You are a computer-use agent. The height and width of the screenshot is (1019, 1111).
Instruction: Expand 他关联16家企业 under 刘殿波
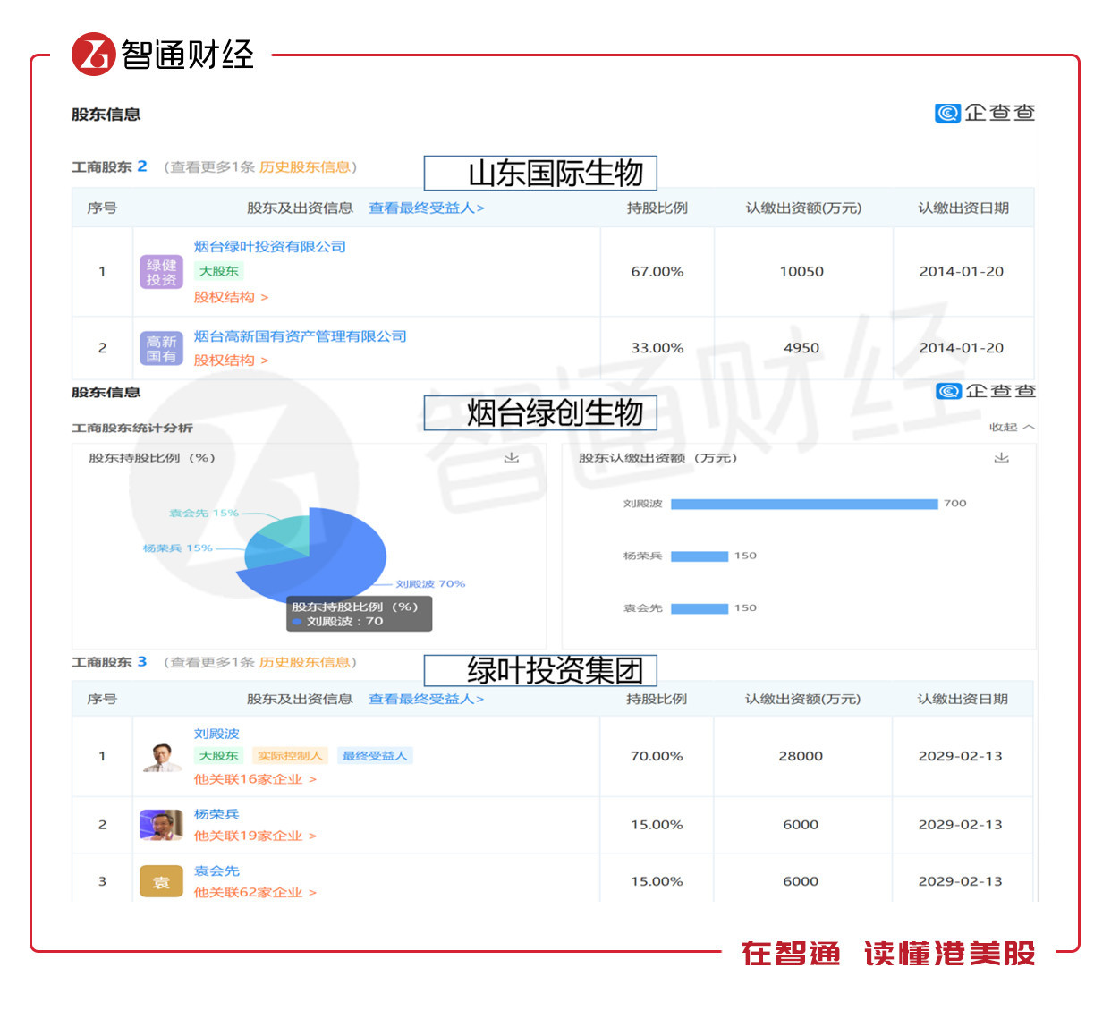pos(255,779)
